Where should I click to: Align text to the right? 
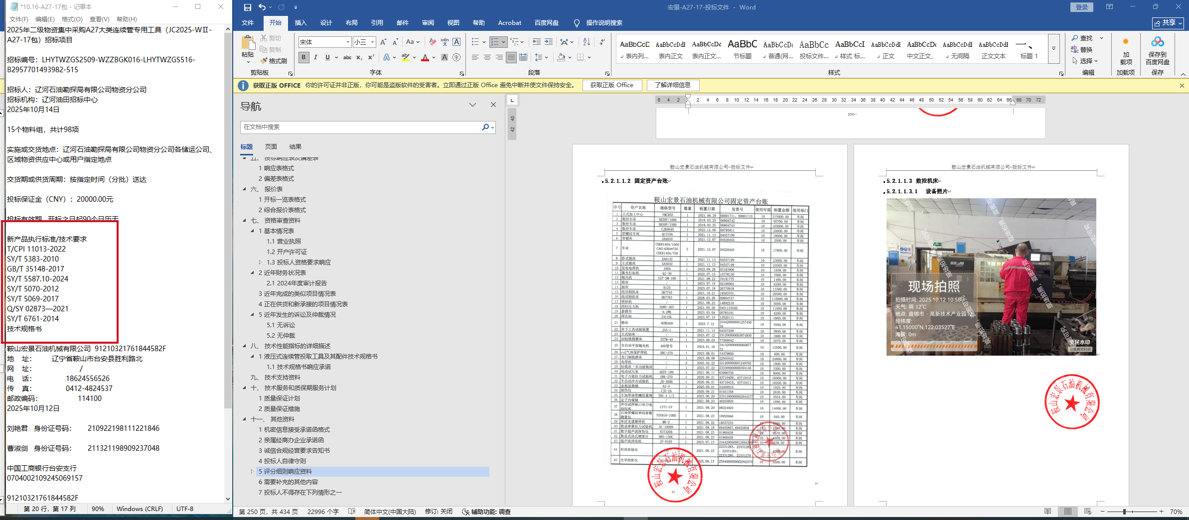pyautogui.click(x=499, y=57)
